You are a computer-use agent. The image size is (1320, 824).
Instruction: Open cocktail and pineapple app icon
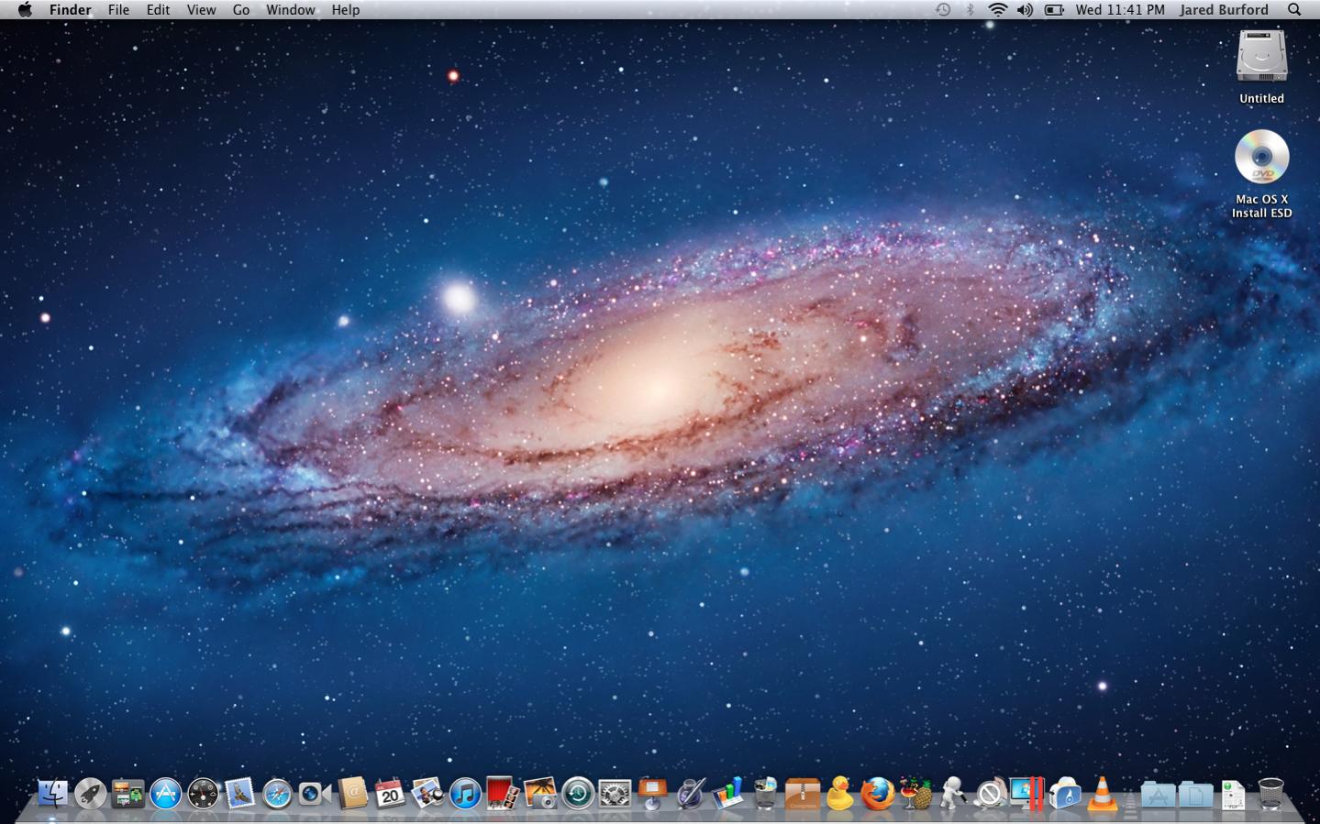point(915,793)
